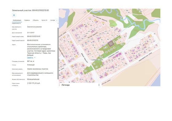Click the value Земли населенных пунктов

37,69
